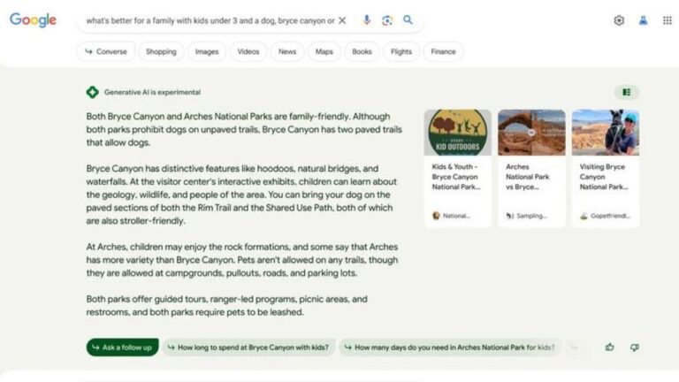
Task: Click paragraph starting 'Bryce Canyon has distinctive features'
Action: tap(241, 195)
